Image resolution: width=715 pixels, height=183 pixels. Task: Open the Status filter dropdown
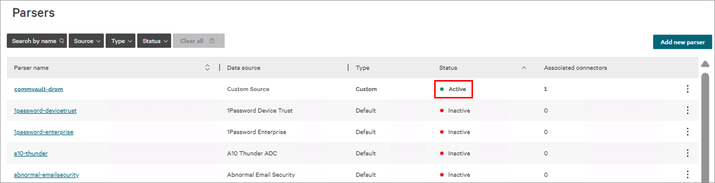coord(154,41)
